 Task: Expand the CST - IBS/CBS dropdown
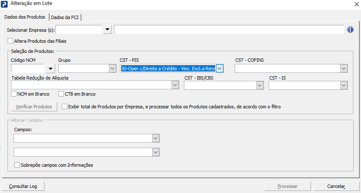tap(260, 85)
